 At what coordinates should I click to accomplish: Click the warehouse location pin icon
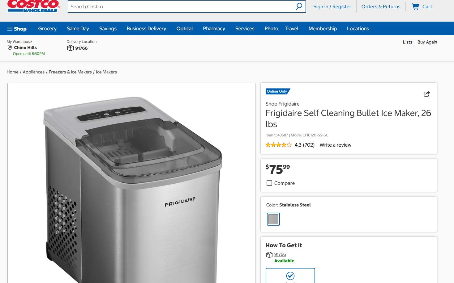point(10,48)
